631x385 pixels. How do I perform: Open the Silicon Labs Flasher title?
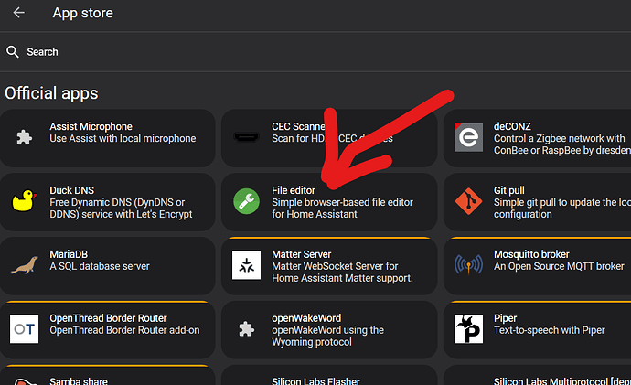pyautogui.click(x=315, y=380)
